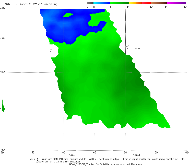Click the small green swath fragment at left edge

tap(3, 106)
